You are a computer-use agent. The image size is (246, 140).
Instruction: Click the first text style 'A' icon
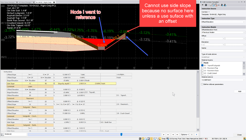coord(222,5)
